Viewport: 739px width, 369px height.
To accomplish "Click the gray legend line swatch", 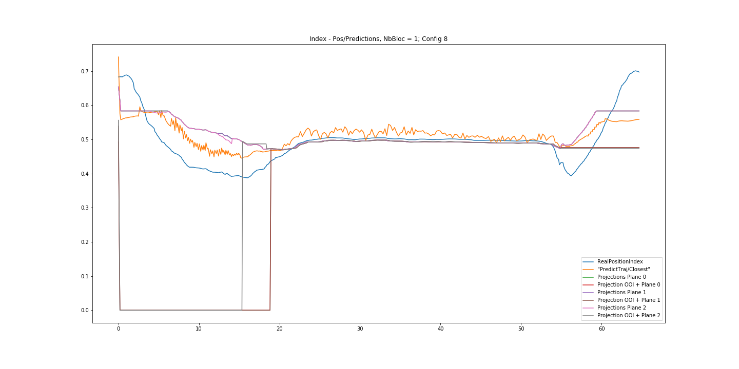I will [589, 315].
